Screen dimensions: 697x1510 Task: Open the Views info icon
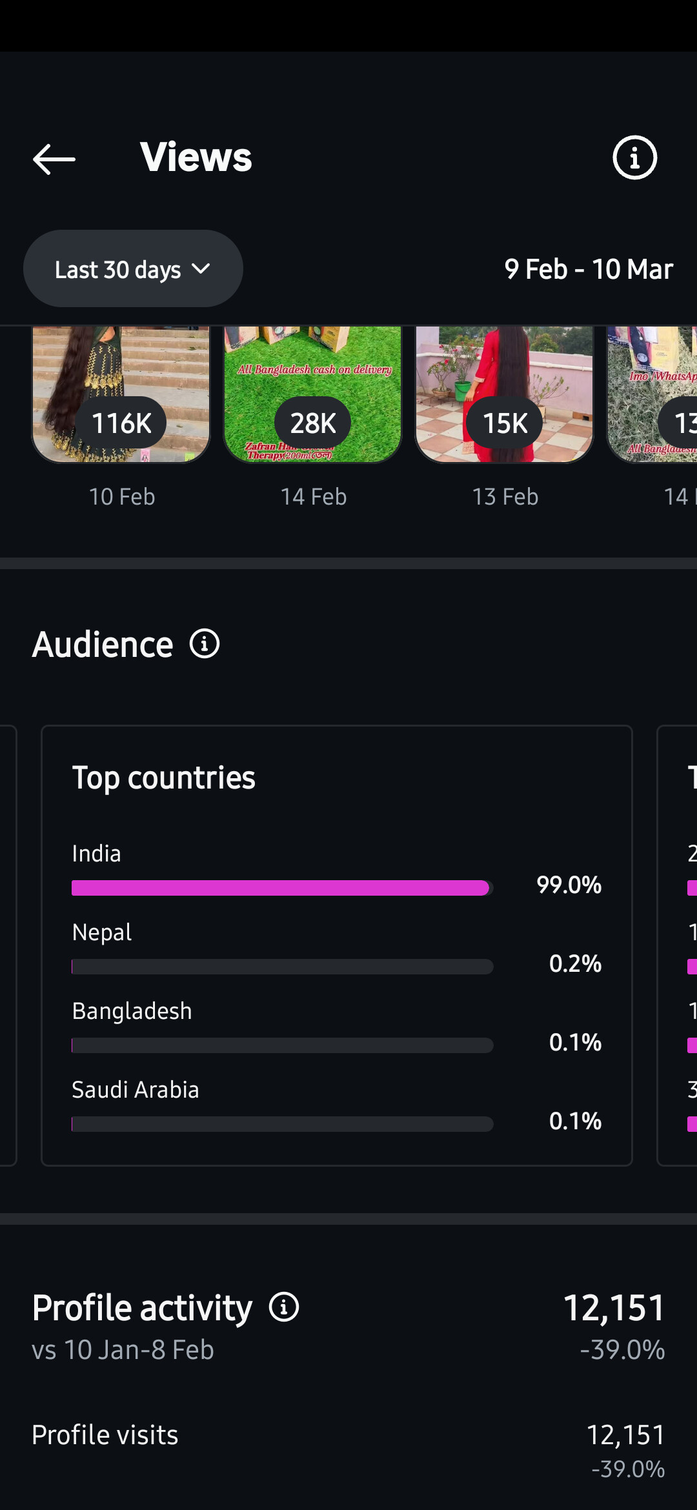point(634,157)
